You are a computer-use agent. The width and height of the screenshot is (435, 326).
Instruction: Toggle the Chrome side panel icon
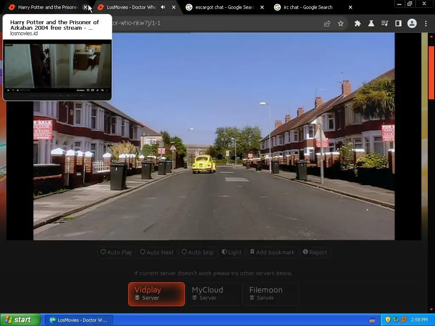click(398, 24)
